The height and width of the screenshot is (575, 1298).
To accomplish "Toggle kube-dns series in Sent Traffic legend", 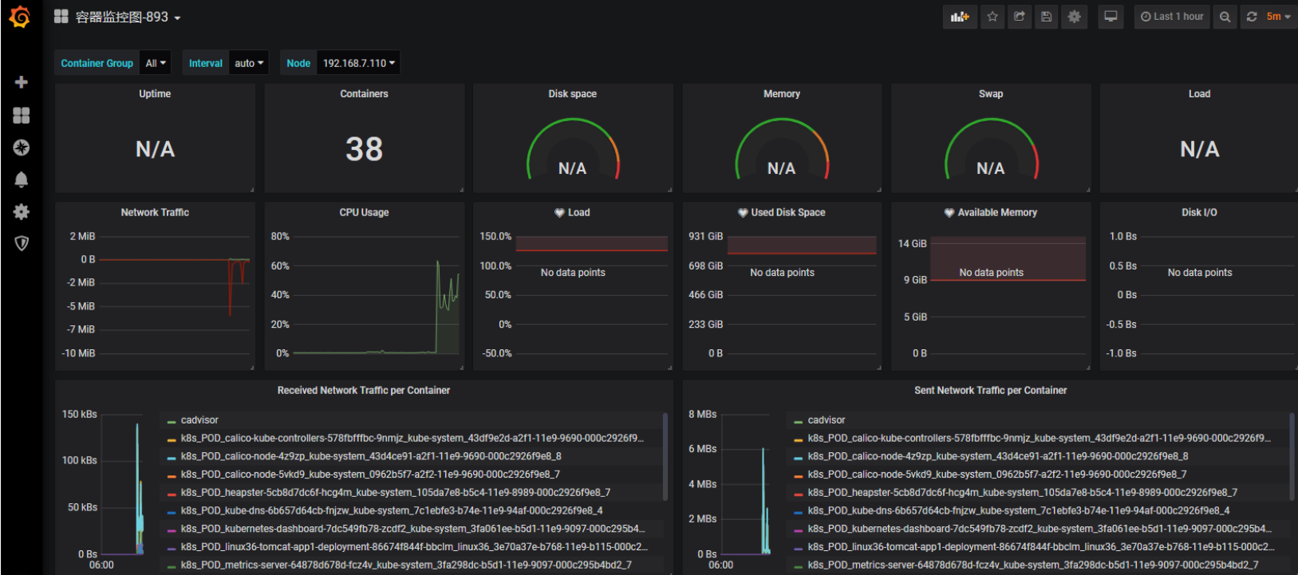I will click(1019, 511).
